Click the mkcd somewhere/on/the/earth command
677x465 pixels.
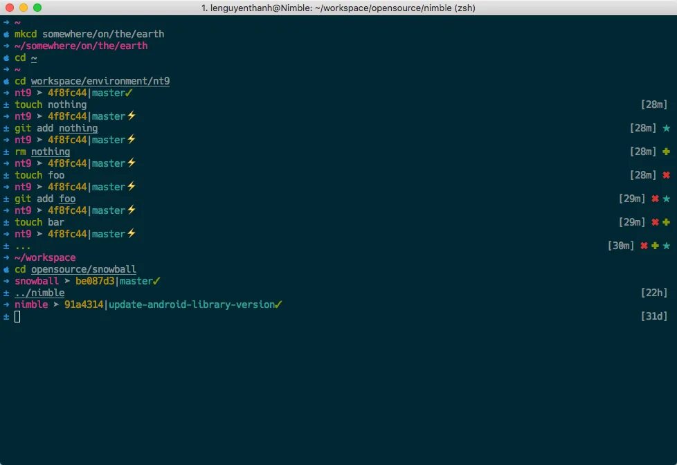(x=89, y=34)
